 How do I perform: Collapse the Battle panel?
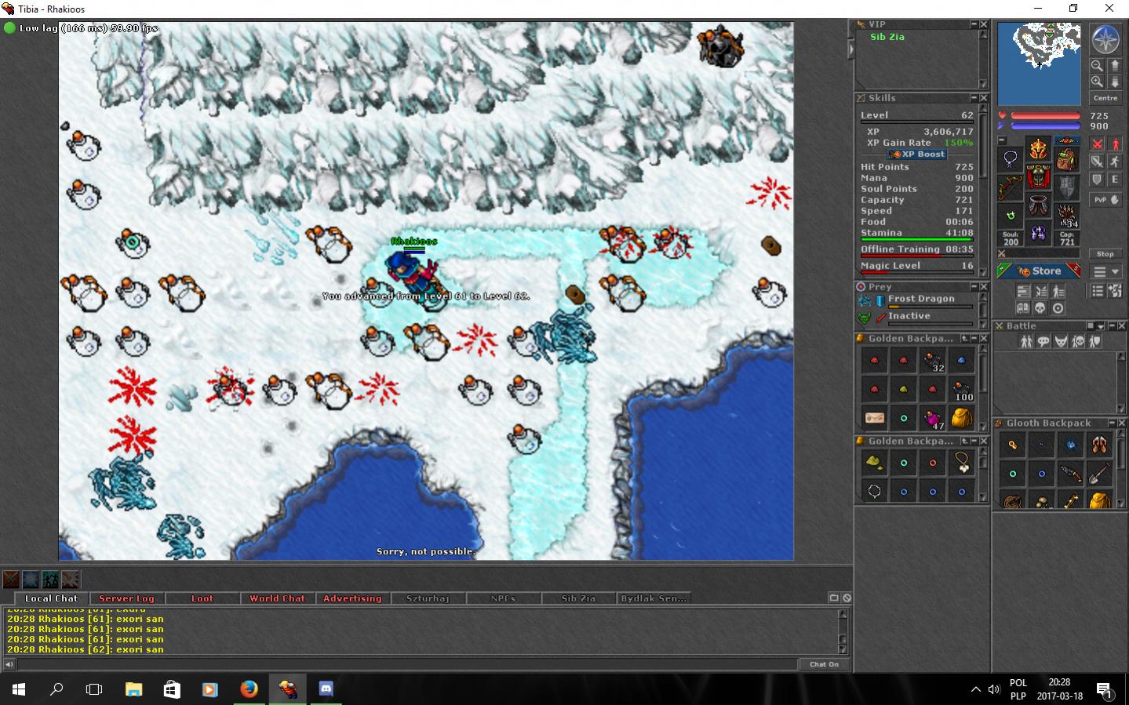(1111, 325)
